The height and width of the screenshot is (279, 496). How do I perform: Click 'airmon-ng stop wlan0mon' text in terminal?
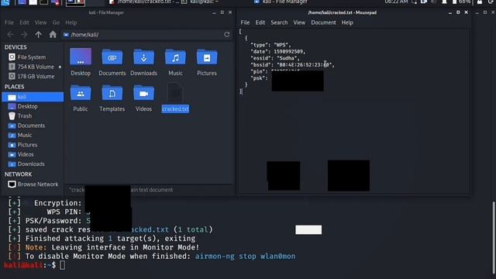click(x=245, y=257)
